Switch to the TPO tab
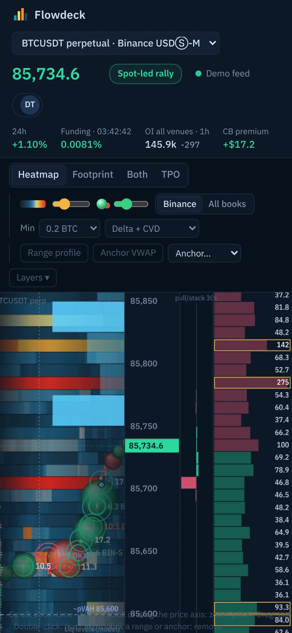 pos(171,175)
